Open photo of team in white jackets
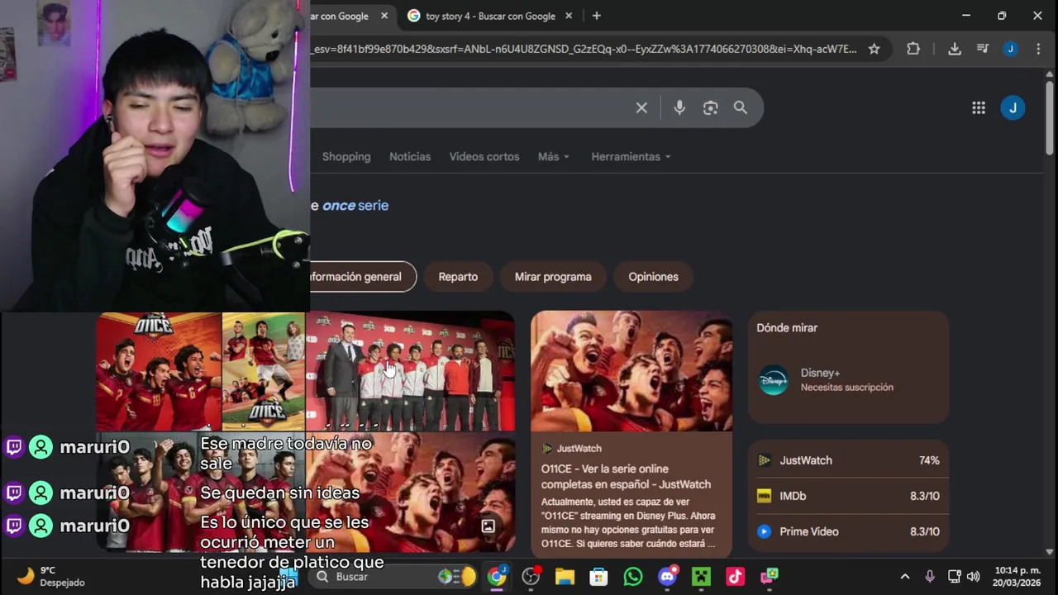This screenshot has width=1058, height=595. coord(411,371)
